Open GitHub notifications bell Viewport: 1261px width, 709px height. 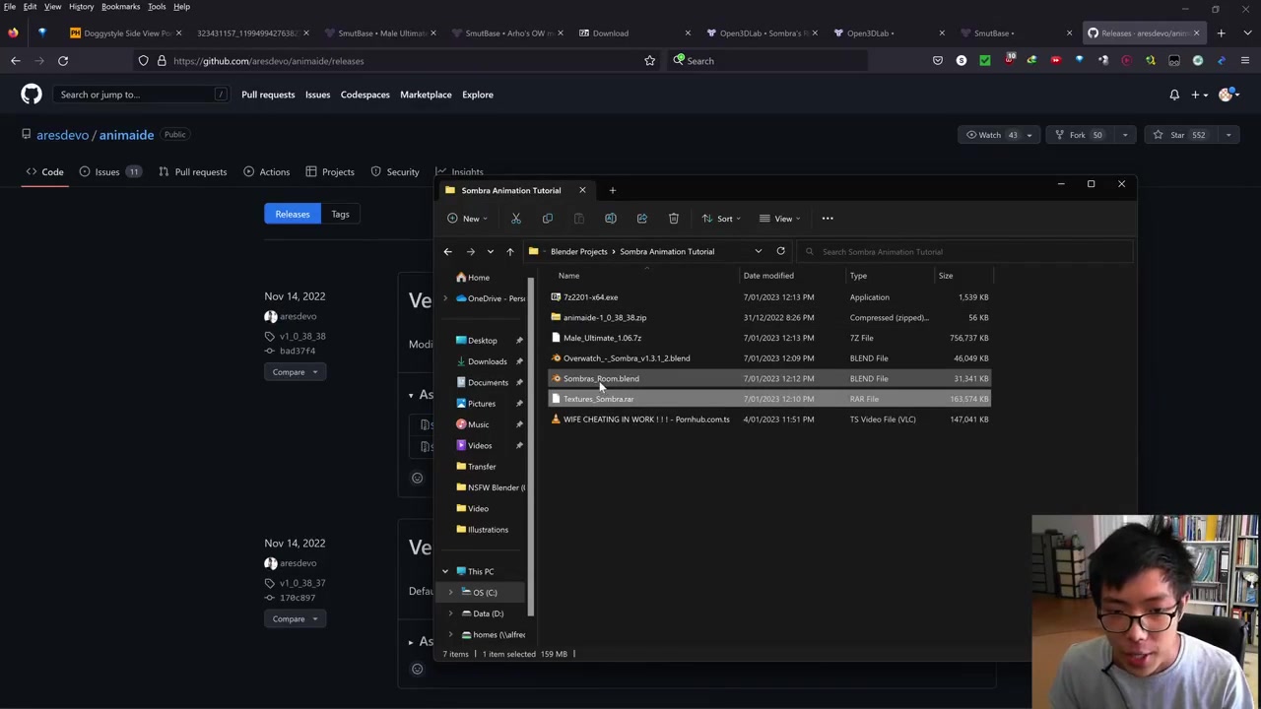[1173, 95]
